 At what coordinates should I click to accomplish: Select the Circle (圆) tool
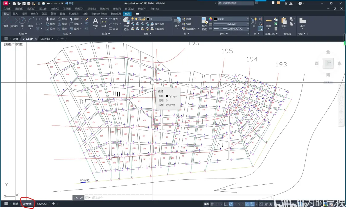(22, 22)
